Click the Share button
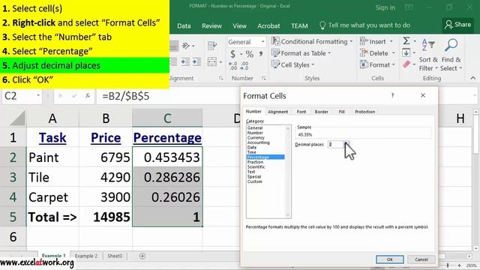The height and width of the screenshot is (270, 480). point(458,25)
